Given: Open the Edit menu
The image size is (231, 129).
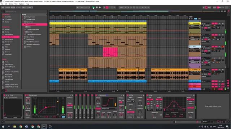Looking at the screenshot, I should pos(6,4).
